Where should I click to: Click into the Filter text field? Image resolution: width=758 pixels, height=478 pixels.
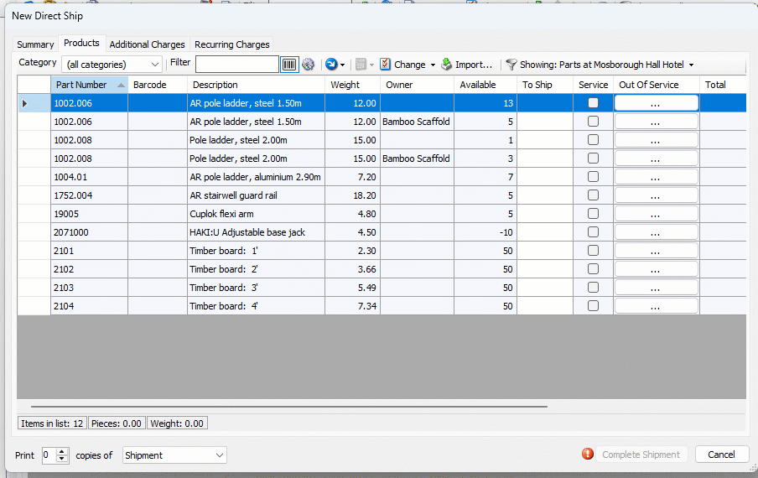coord(236,65)
